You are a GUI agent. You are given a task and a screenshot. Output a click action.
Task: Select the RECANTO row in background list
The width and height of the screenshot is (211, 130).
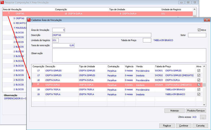tap(15, 23)
